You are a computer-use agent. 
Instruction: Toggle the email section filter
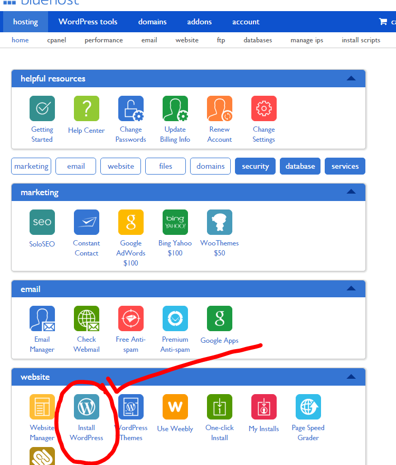click(76, 166)
